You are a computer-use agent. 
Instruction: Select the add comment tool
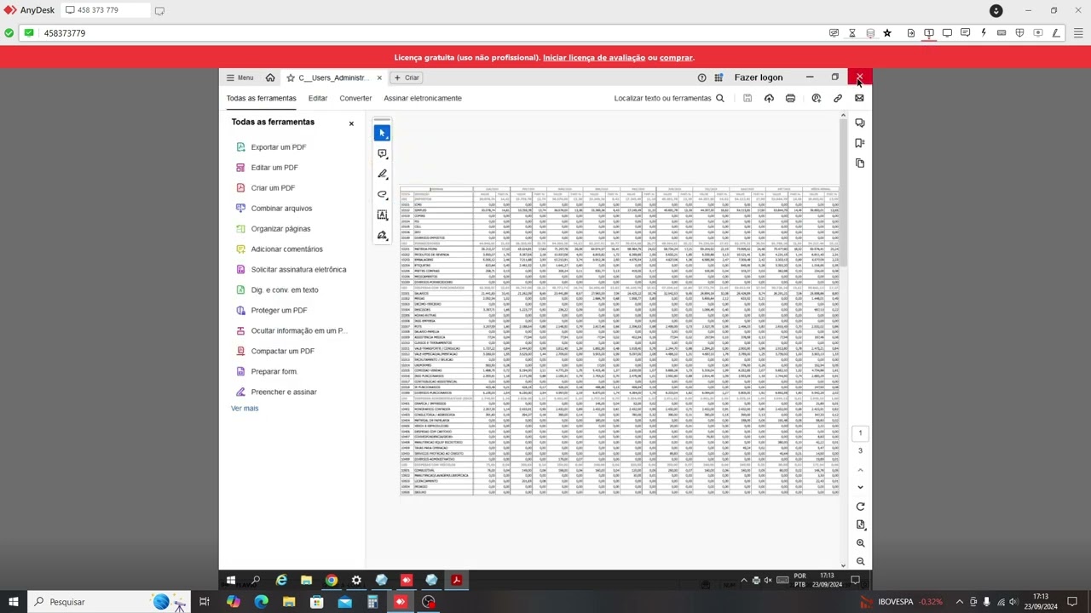tap(382, 154)
